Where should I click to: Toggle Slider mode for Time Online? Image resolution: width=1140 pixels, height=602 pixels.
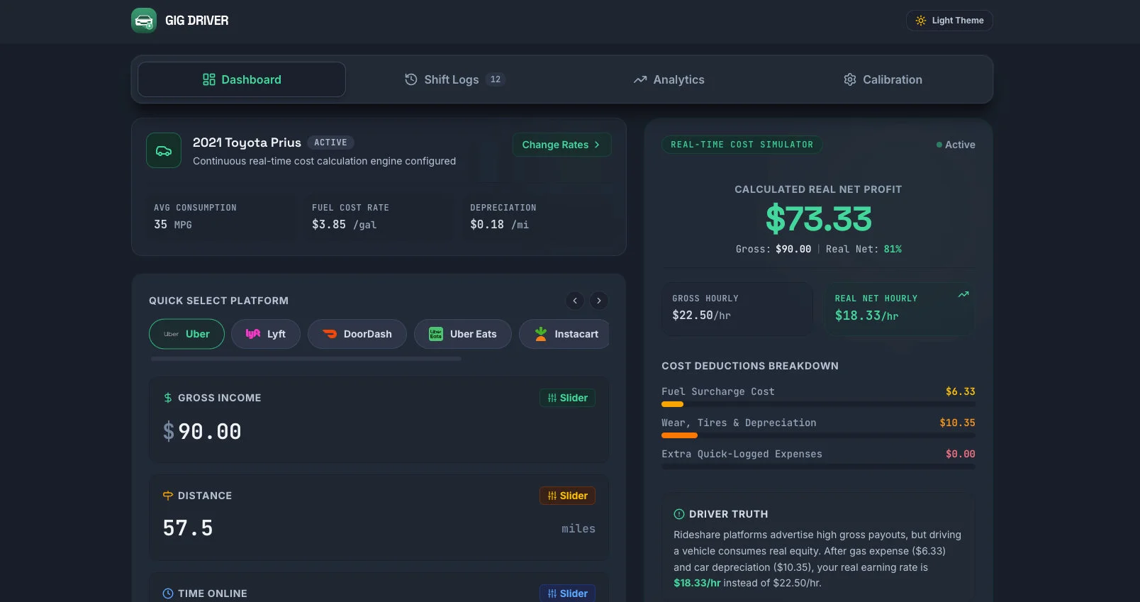(x=567, y=593)
